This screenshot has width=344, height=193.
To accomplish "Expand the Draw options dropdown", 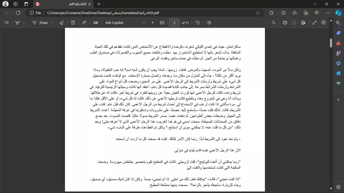I will click(x=53, y=23).
